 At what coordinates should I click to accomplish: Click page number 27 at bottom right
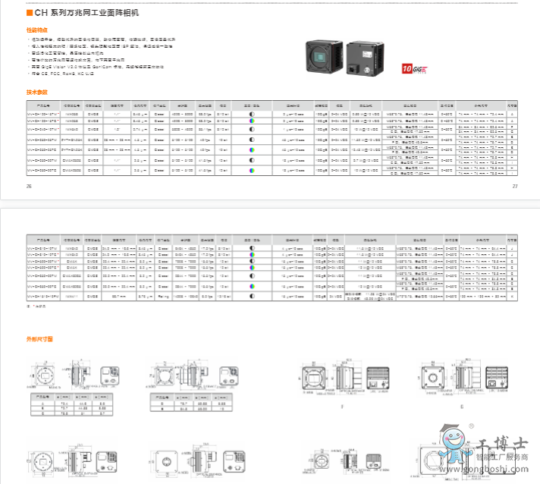click(514, 186)
